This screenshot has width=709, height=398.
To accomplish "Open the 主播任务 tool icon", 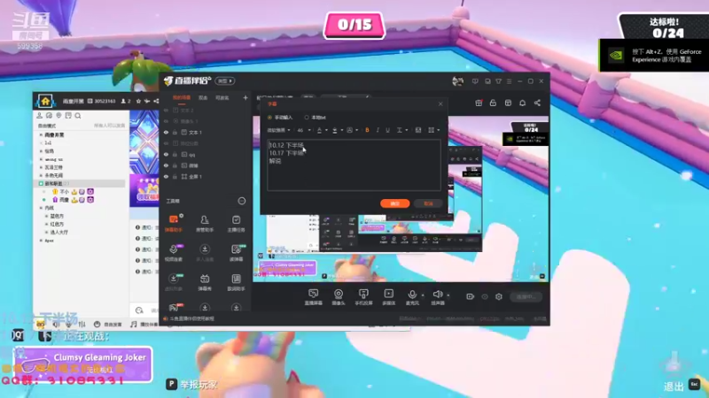I will point(236,223).
